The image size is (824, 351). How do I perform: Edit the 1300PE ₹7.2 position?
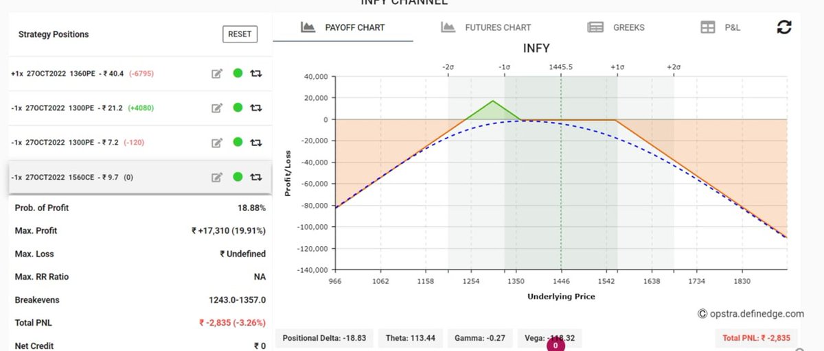click(x=217, y=143)
